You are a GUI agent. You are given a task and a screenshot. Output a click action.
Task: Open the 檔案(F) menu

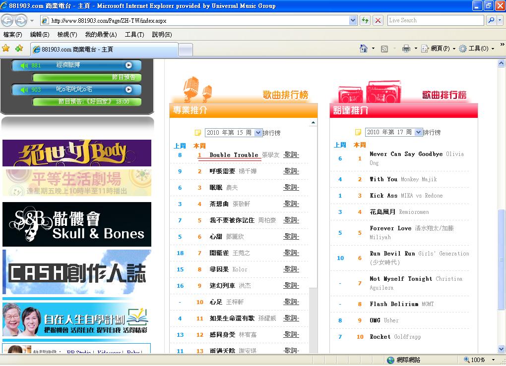(12, 35)
